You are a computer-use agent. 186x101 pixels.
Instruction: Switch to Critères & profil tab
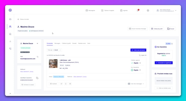click(66, 43)
